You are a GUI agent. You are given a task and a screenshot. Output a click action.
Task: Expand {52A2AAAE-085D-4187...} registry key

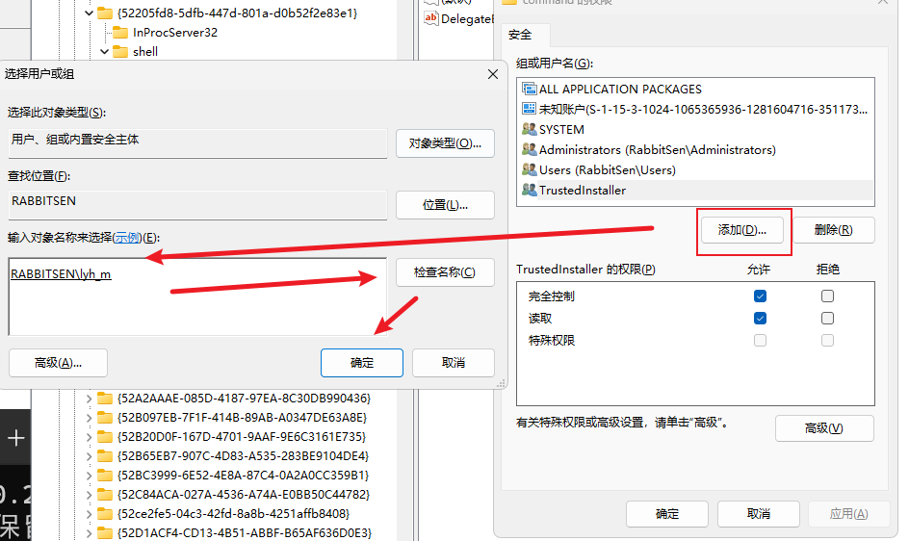[x=89, y=399]
